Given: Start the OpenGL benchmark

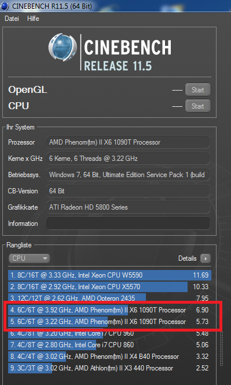Looking at the screenshot, I should pos(198,89).
